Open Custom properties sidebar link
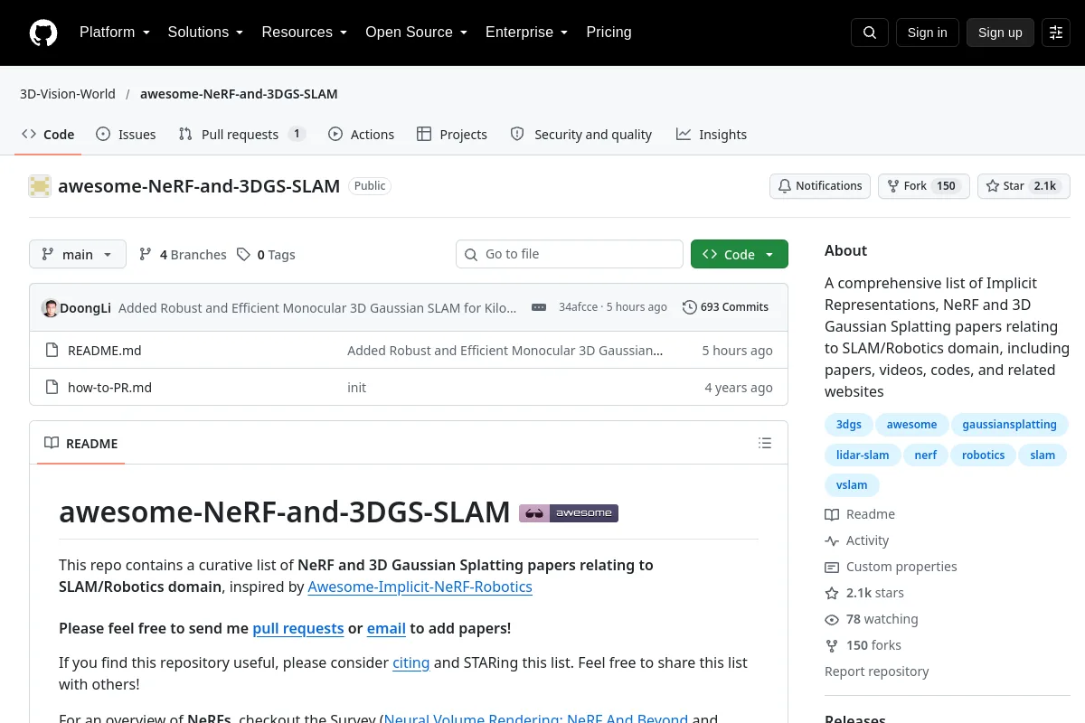 (891, 567)
